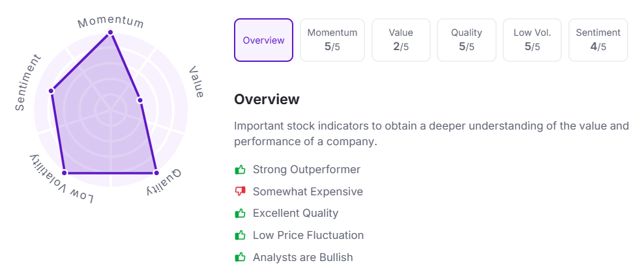644x278 pixels.
Task: Click the red thumbs-down icon beside Somewhat Expensive
Action: point(240,191)
